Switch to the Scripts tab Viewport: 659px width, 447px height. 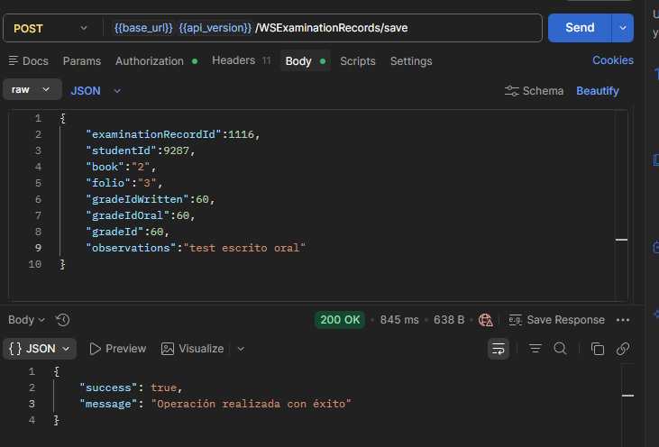click(358, 61)
